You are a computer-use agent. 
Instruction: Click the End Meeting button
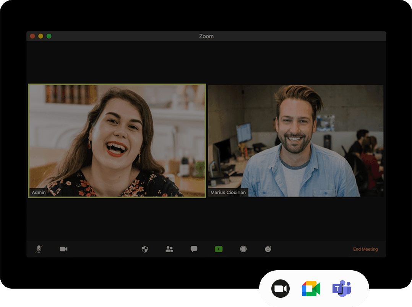pyautogui.click(x=365, y=249)
